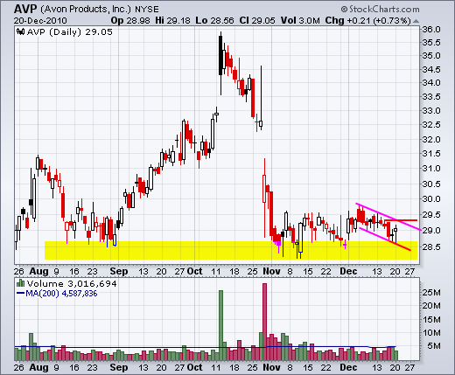The width and height of the screenshot is (455, 375).
Task: Click the blue MA(200) line legend marker
Action: point(20,293)
